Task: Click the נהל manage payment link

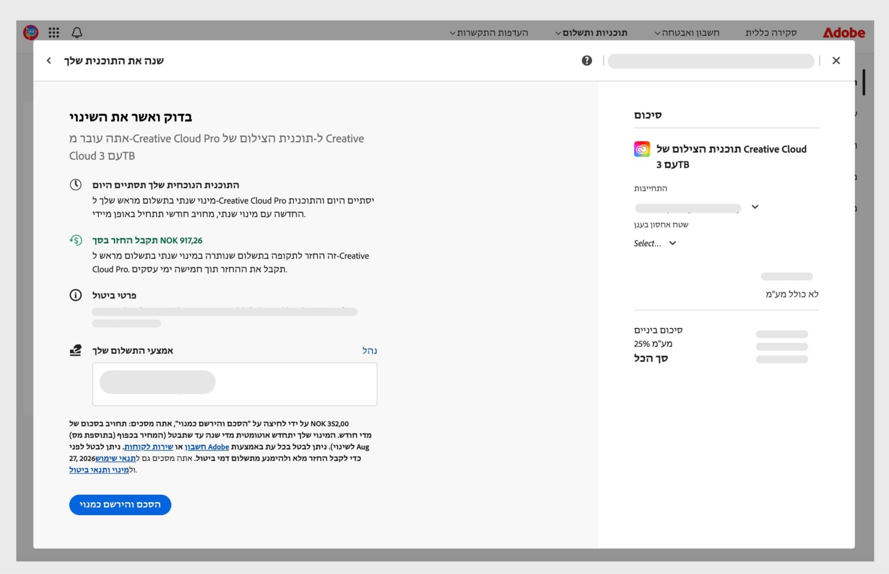Action: coord(369,350)
